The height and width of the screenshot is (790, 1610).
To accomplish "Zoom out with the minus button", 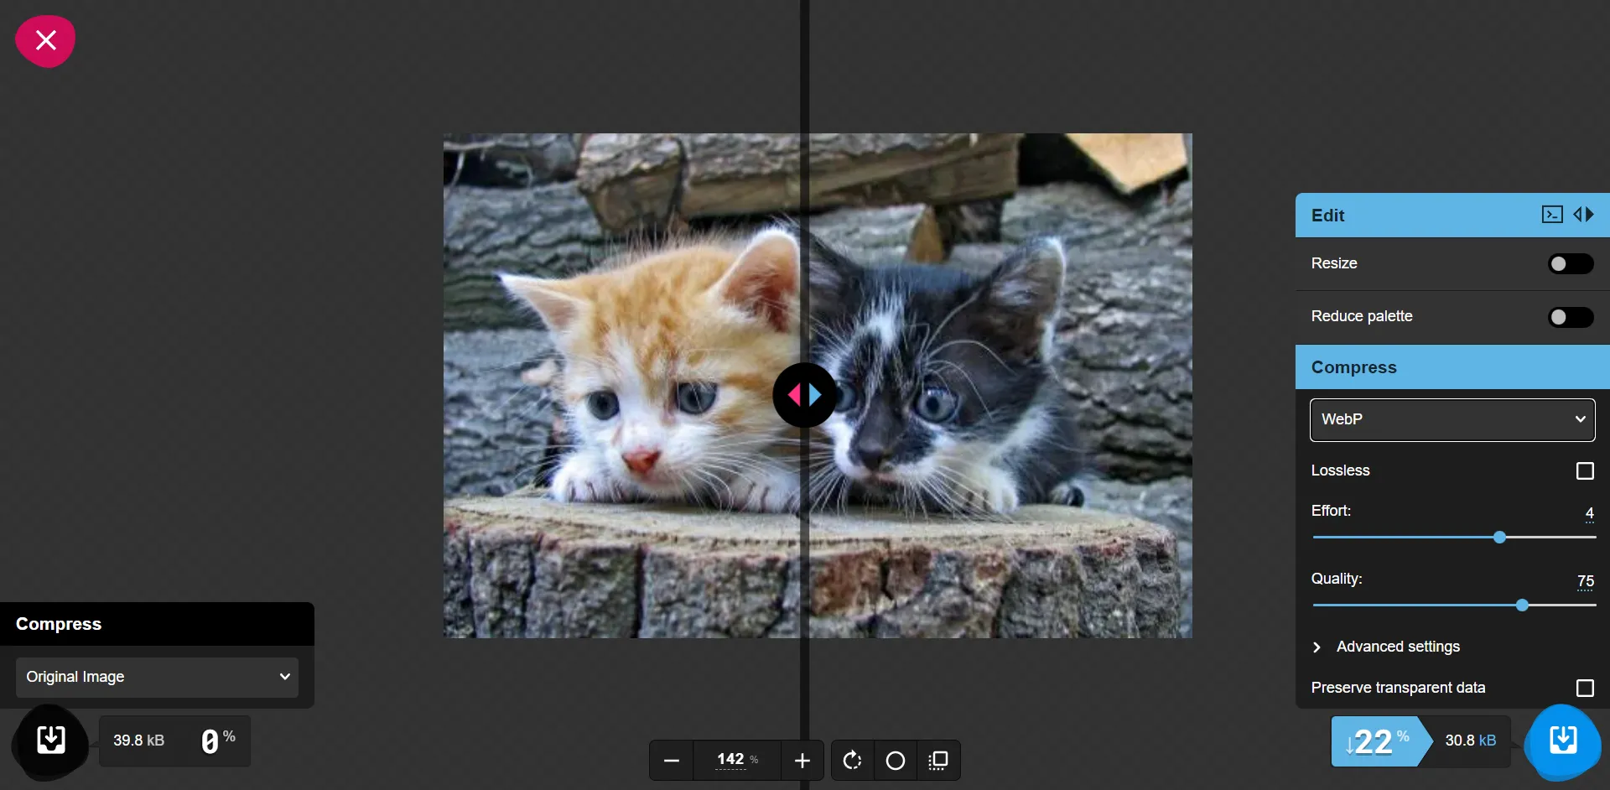I will (x=671, y=761).
